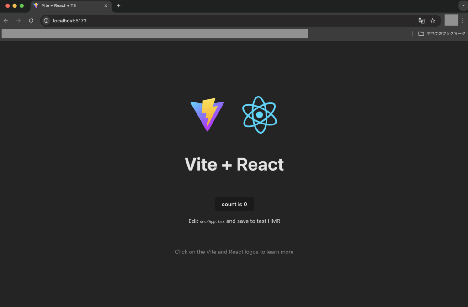Go back using the browser back arrow
This screenshot has width=468, height=307.
[x=6, y=21]
